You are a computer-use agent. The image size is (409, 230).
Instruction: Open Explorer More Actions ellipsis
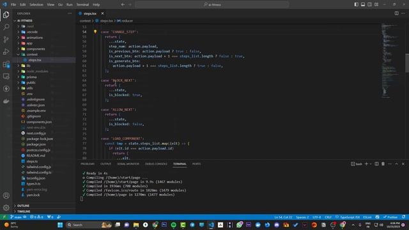[70, 13]
